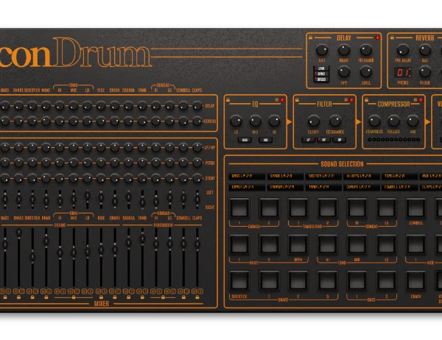The image size is (442, 340).
Task: Click the Reverb preset number display
Action: 403,72
